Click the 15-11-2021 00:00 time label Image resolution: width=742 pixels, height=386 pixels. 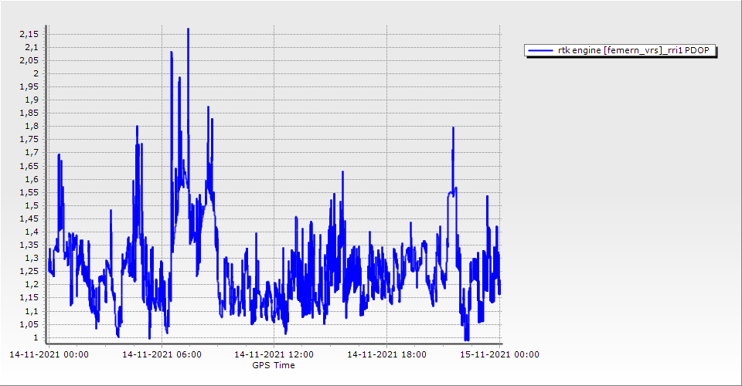tap(499, 354)
